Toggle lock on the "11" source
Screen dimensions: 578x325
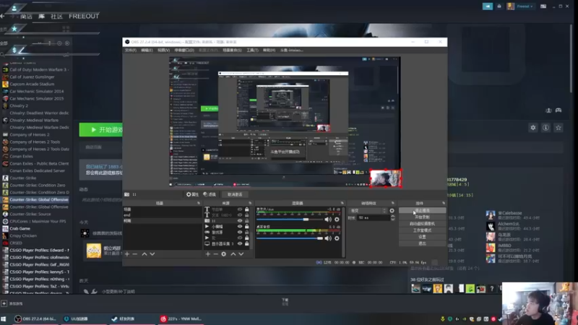pos(247,221)
